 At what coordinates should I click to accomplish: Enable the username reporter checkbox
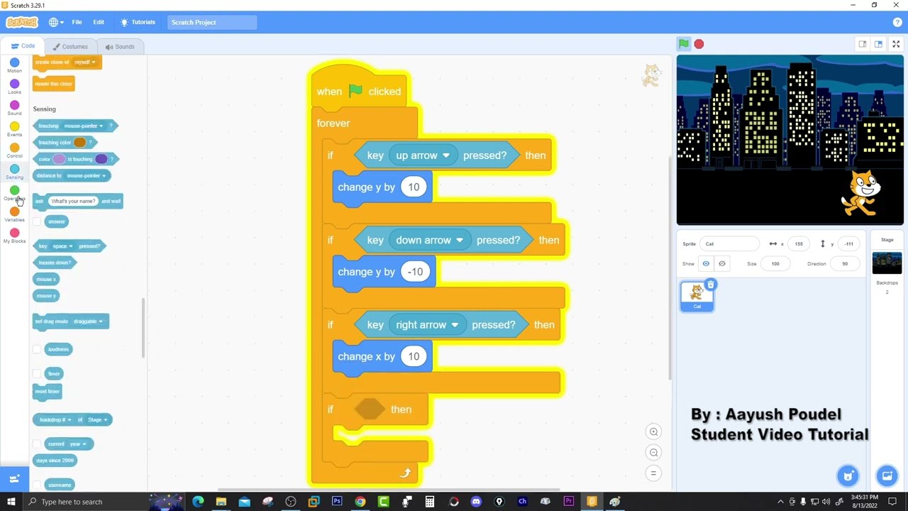tap(37, 485)
